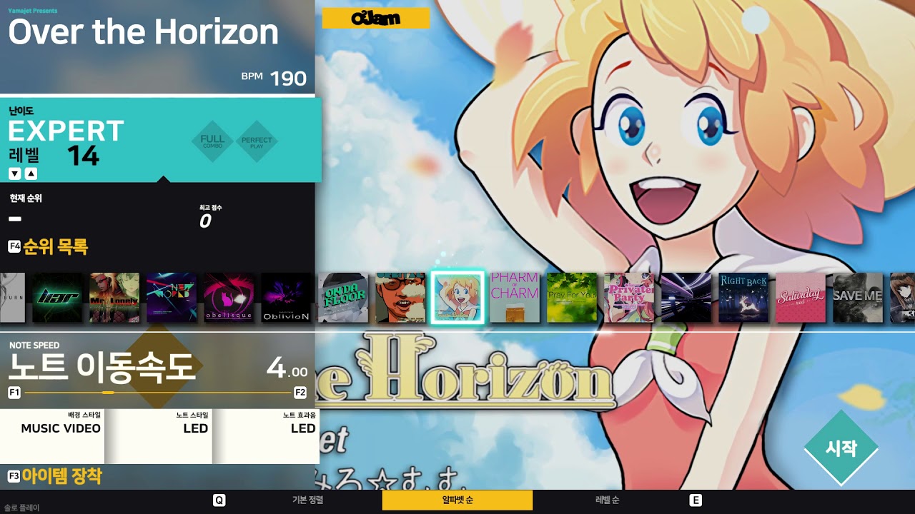
Task: Switch to 알파벳 순 alphabetical sort tab
Action: tap(457, 500)
